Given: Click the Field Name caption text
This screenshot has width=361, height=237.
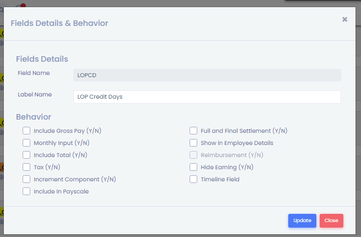Looking at the screenshot, I should pyautogui.click(x=34, y=73).
